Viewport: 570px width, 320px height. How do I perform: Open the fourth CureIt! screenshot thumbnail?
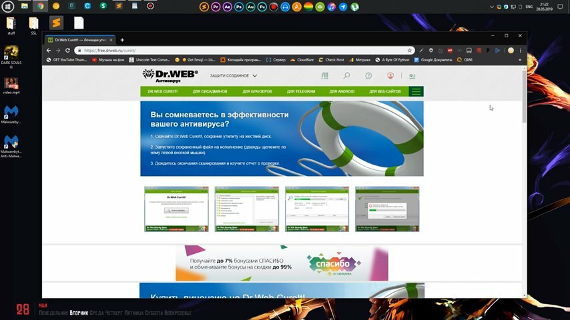(x=387, y=209)
